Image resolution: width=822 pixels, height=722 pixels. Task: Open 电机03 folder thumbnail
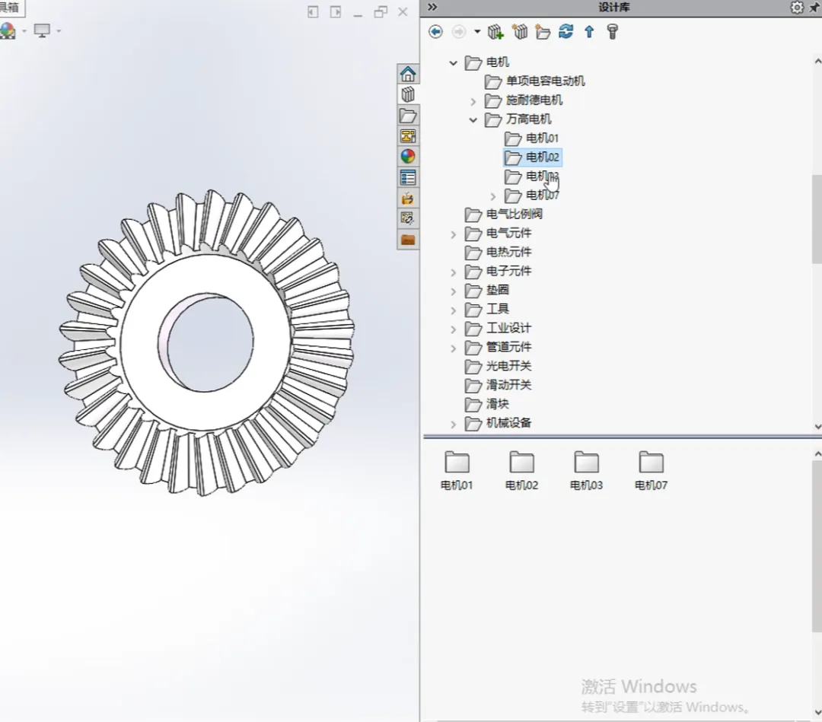[x=586, y=470]
